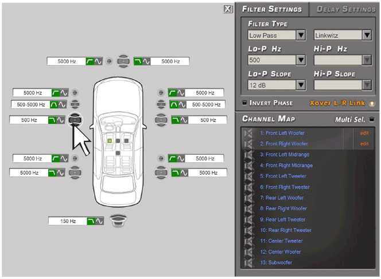Click the front left midrange 500-5000 Hz field
Viewport: 381px width, 279px height.
point(30,105)
